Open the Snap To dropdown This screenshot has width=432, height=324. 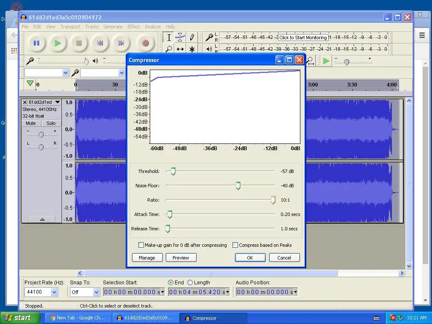point(96,292)
